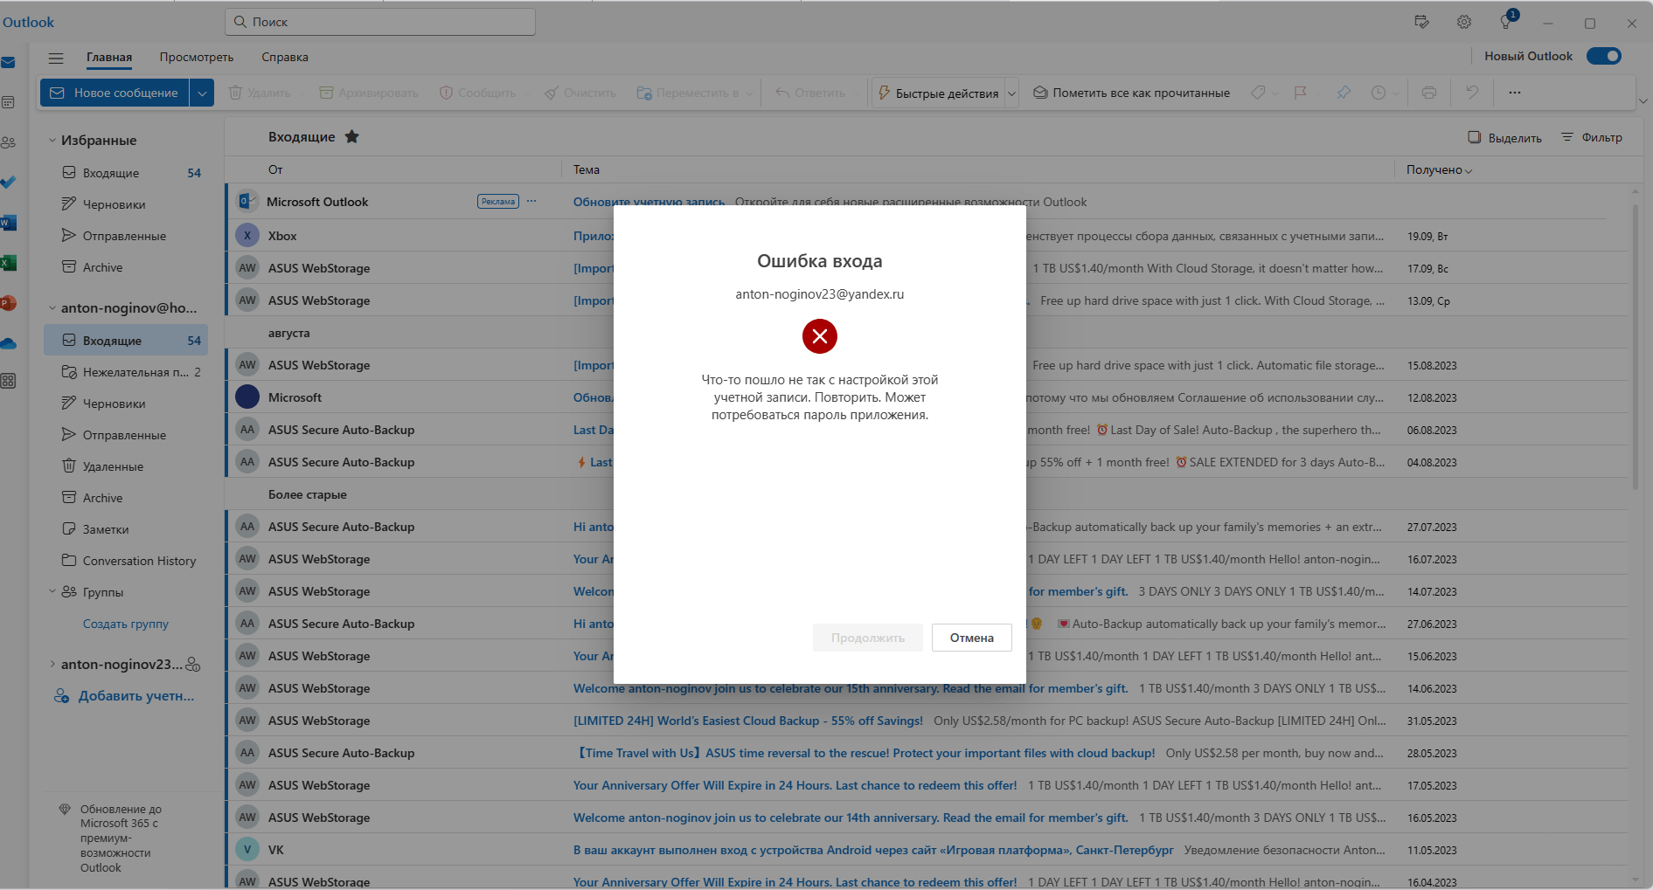Click the Поиск search field
The image size is (1653, 890).
pyautogui.click(x=380, y=22)
